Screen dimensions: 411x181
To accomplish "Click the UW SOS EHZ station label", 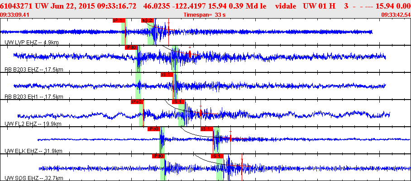I will point(34,178).
